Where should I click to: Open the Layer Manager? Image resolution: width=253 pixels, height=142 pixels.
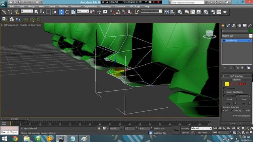point(180,12)
